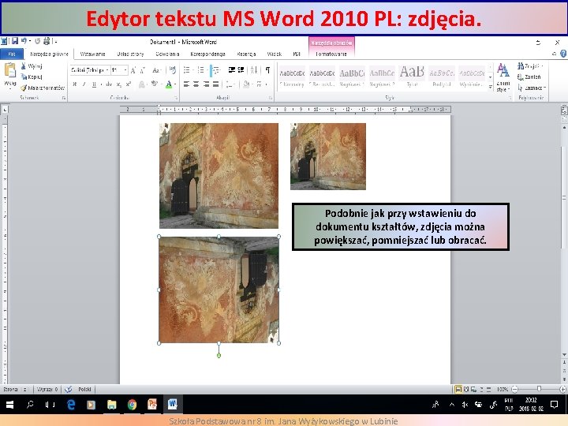This screenshot has height=426, width=568.
Task: Click the Polski language status indicator
Action: tap(84, 390)
